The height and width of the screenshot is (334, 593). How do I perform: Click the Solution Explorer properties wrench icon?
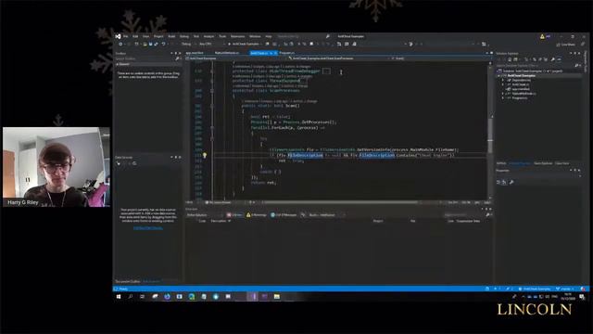pyautogui.click(x=553, y=59)
